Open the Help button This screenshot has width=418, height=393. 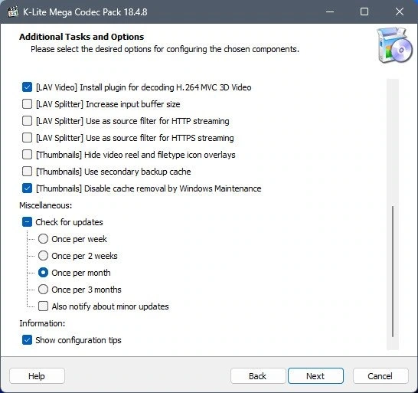click(x=37, y=376)
